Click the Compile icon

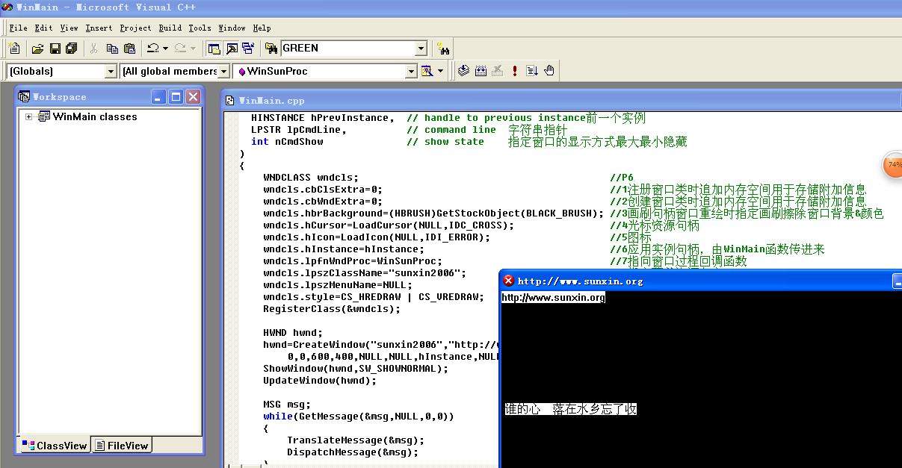pos(463,71)
